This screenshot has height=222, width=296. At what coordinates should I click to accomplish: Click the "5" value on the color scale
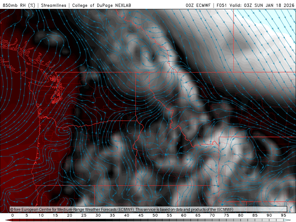27,215
